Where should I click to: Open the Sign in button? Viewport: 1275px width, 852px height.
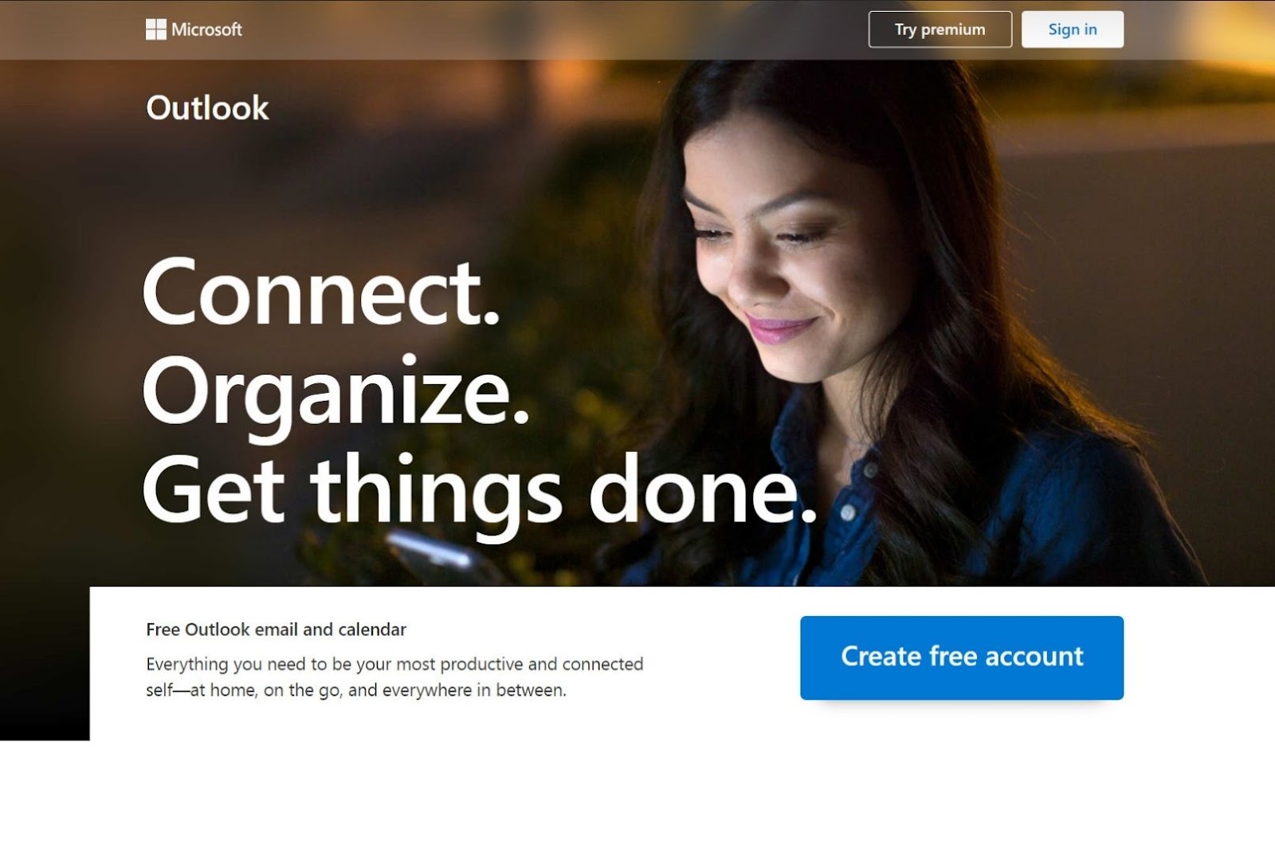click(x=1073, y=29)
